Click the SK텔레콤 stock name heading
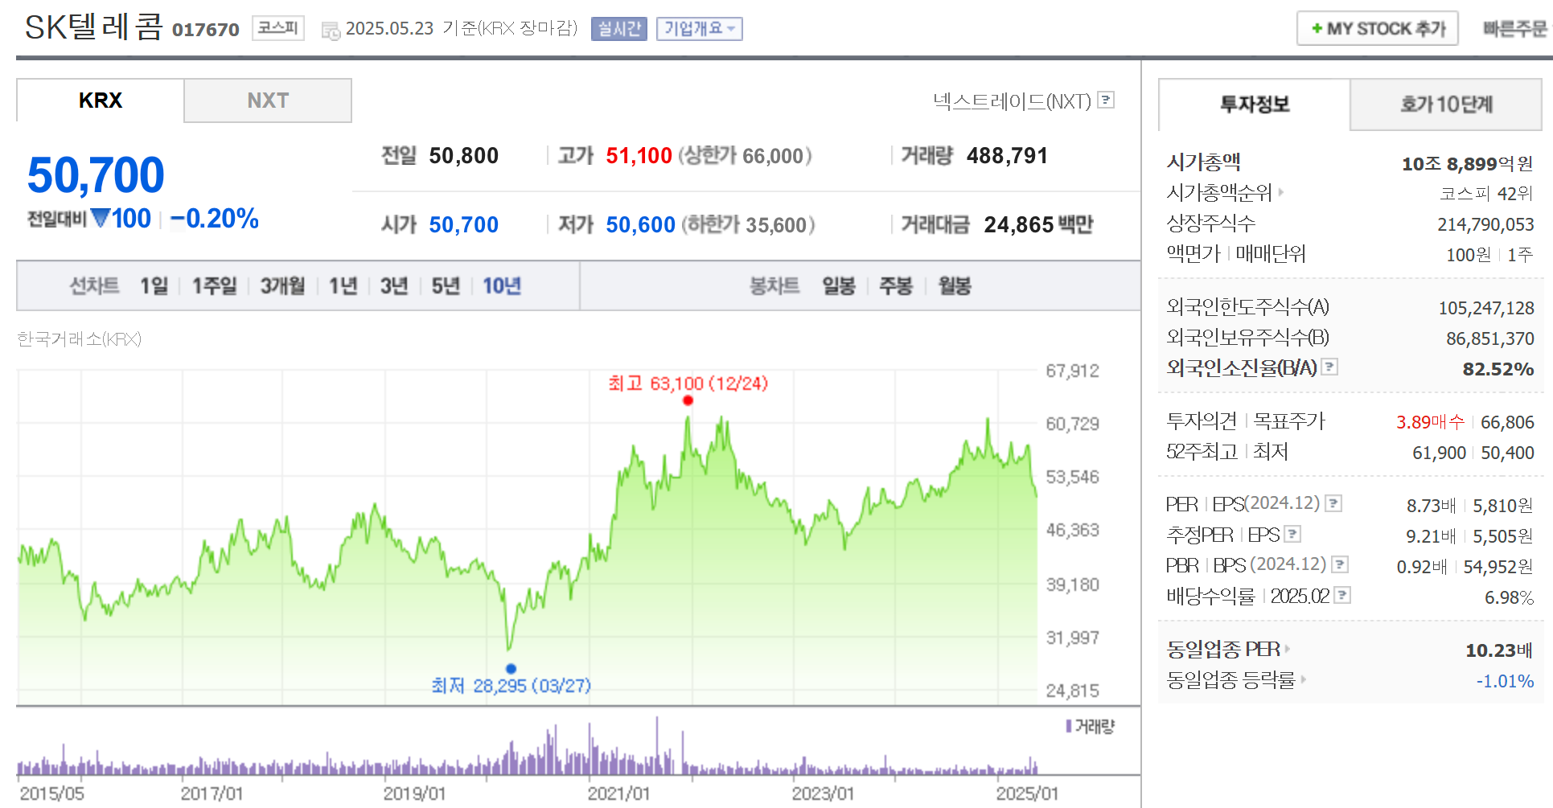This screenshot has width=1553, height=808. point(94,27)
